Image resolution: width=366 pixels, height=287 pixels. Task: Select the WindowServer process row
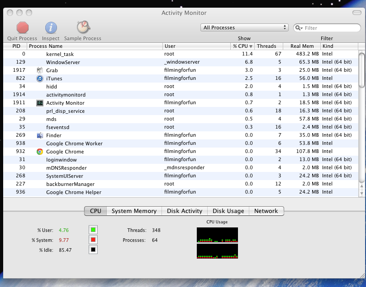pyautogui.click(x=181, y=62)
